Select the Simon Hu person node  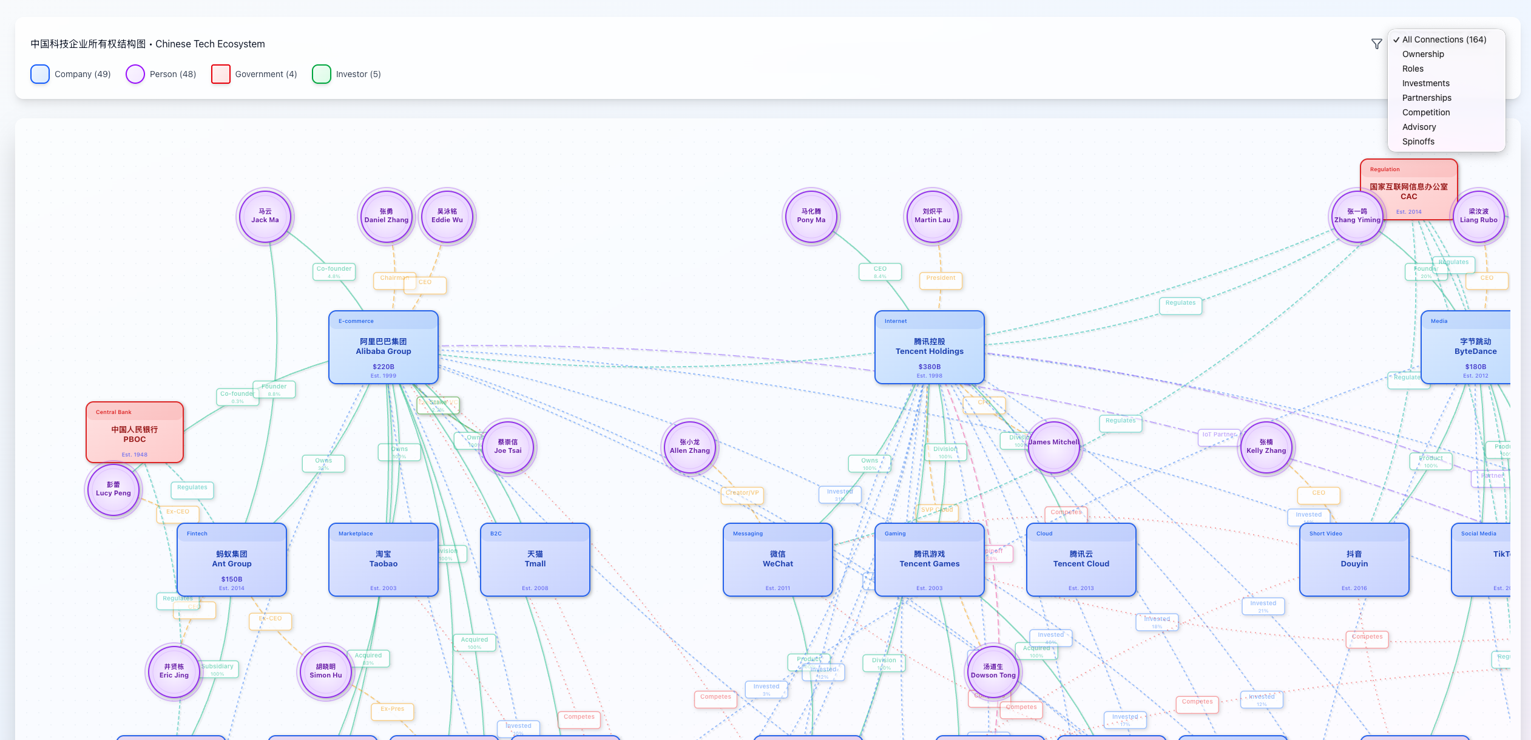tap(326, 671)
